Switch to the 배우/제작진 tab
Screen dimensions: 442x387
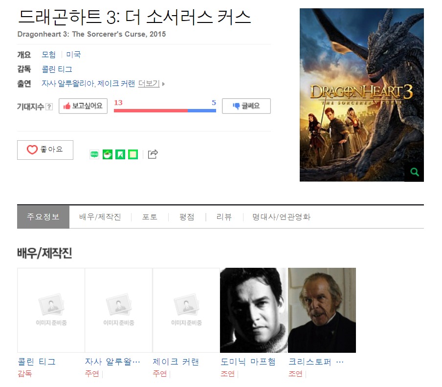(100, 217)
